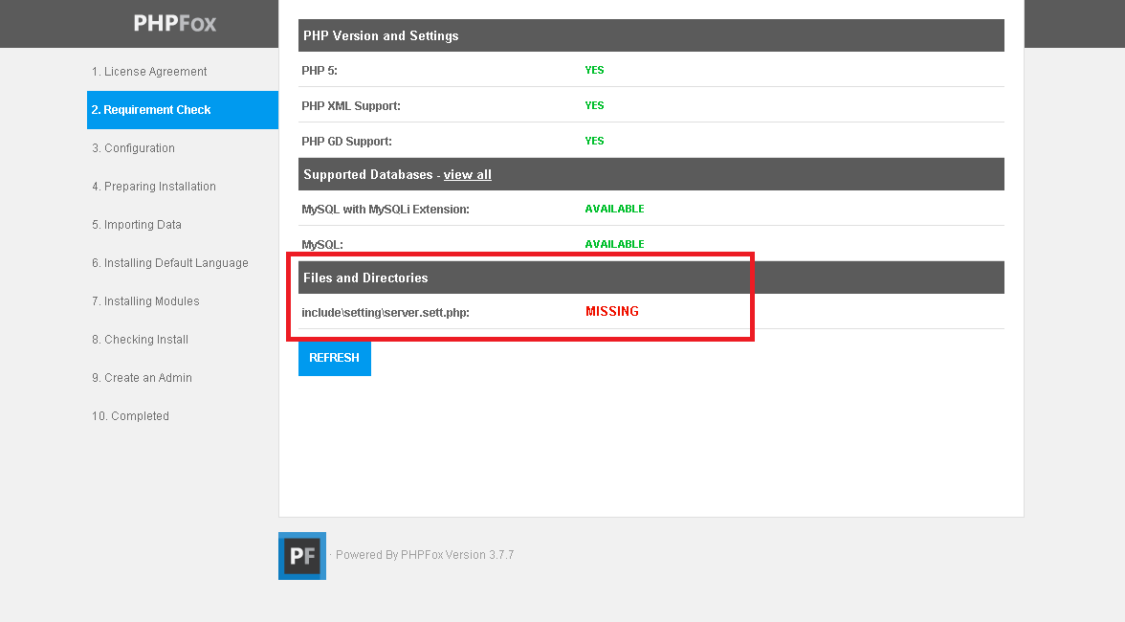Click AVAILABLE next to MySQLi Extension

(614, 208)
